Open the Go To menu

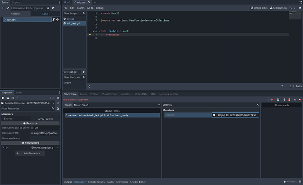pyautogui.click(x=90, y=8)
